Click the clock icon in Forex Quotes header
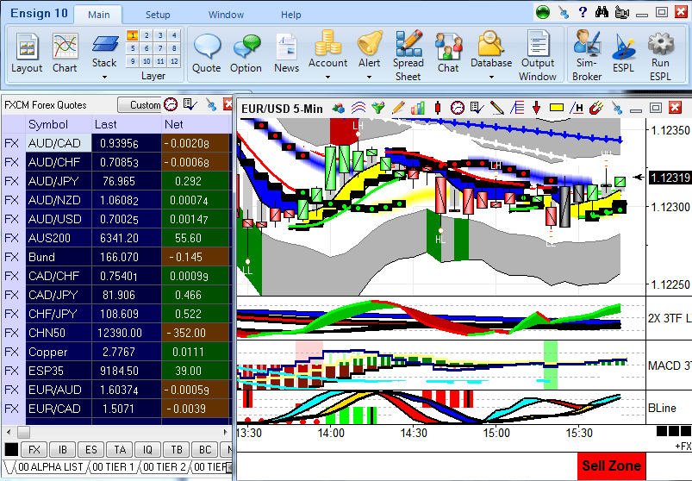 tap(171, 104)
